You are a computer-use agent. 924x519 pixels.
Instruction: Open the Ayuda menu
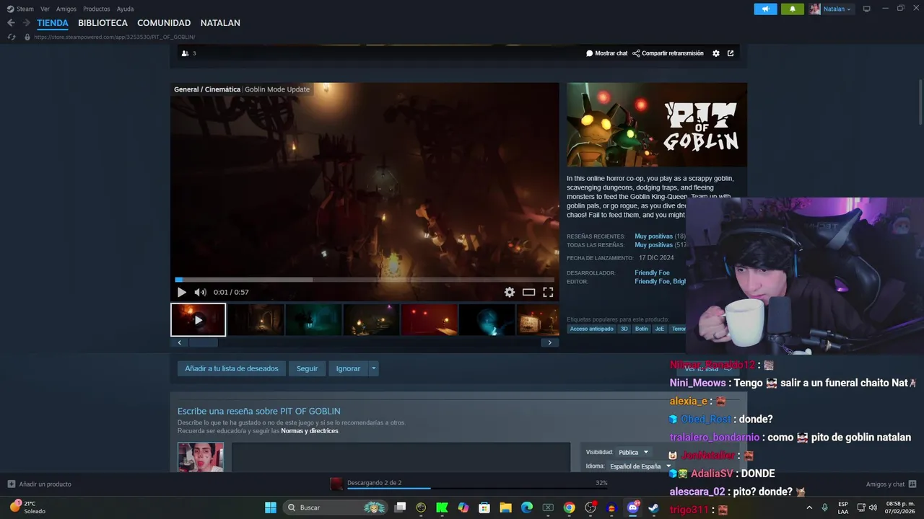[125, 9]
